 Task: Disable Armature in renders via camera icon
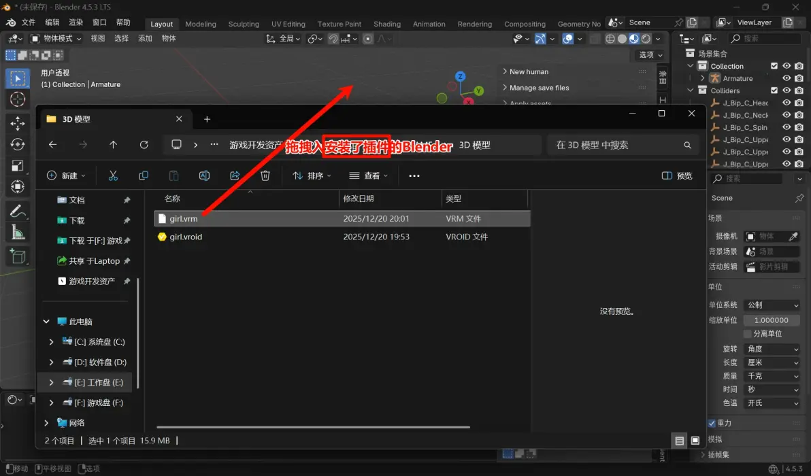[x=799, y=78]
